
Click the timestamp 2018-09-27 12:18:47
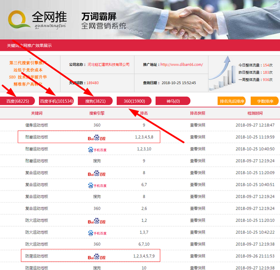click(255, 125)
